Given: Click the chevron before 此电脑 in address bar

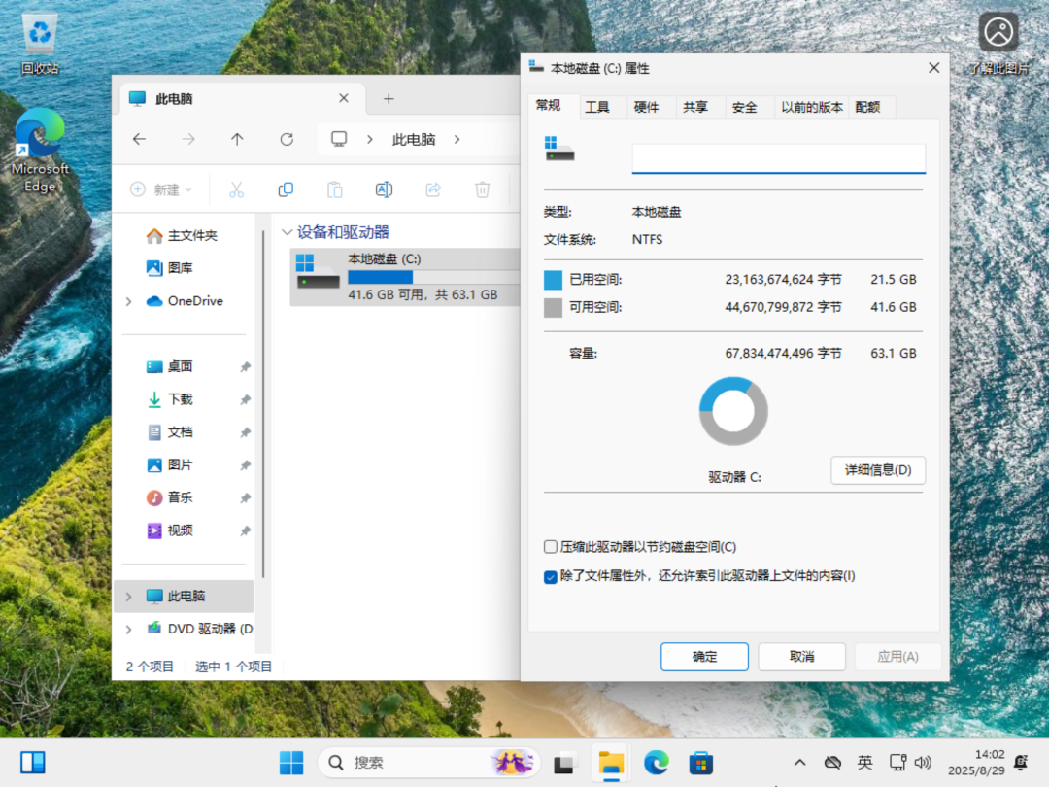Looking at the screenshot, I should [370, 139].
